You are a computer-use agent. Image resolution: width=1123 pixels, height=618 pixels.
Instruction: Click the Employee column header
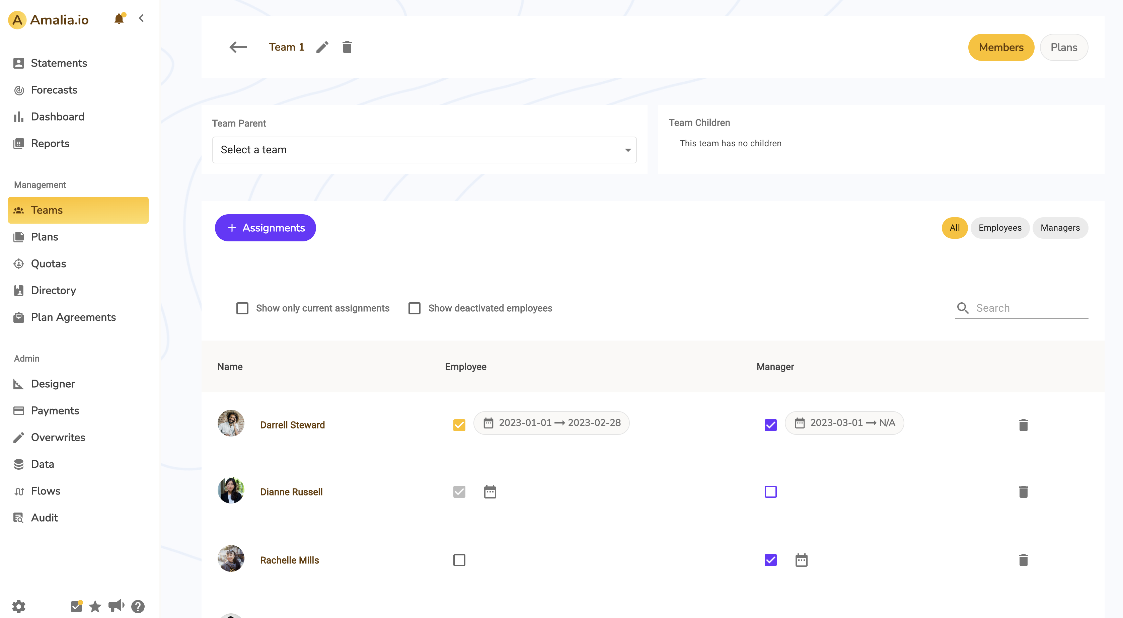point(466,367)
